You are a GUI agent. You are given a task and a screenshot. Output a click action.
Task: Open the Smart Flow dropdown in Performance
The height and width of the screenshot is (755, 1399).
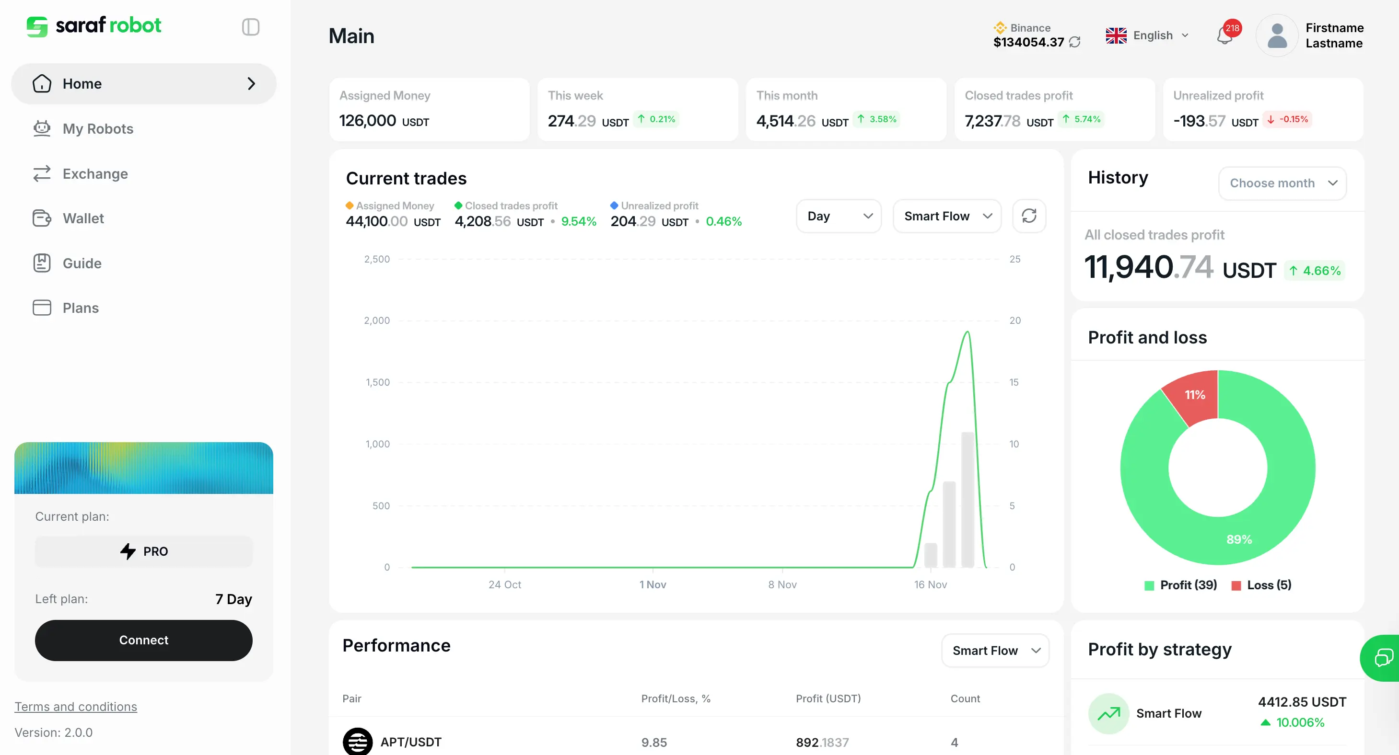995,650
